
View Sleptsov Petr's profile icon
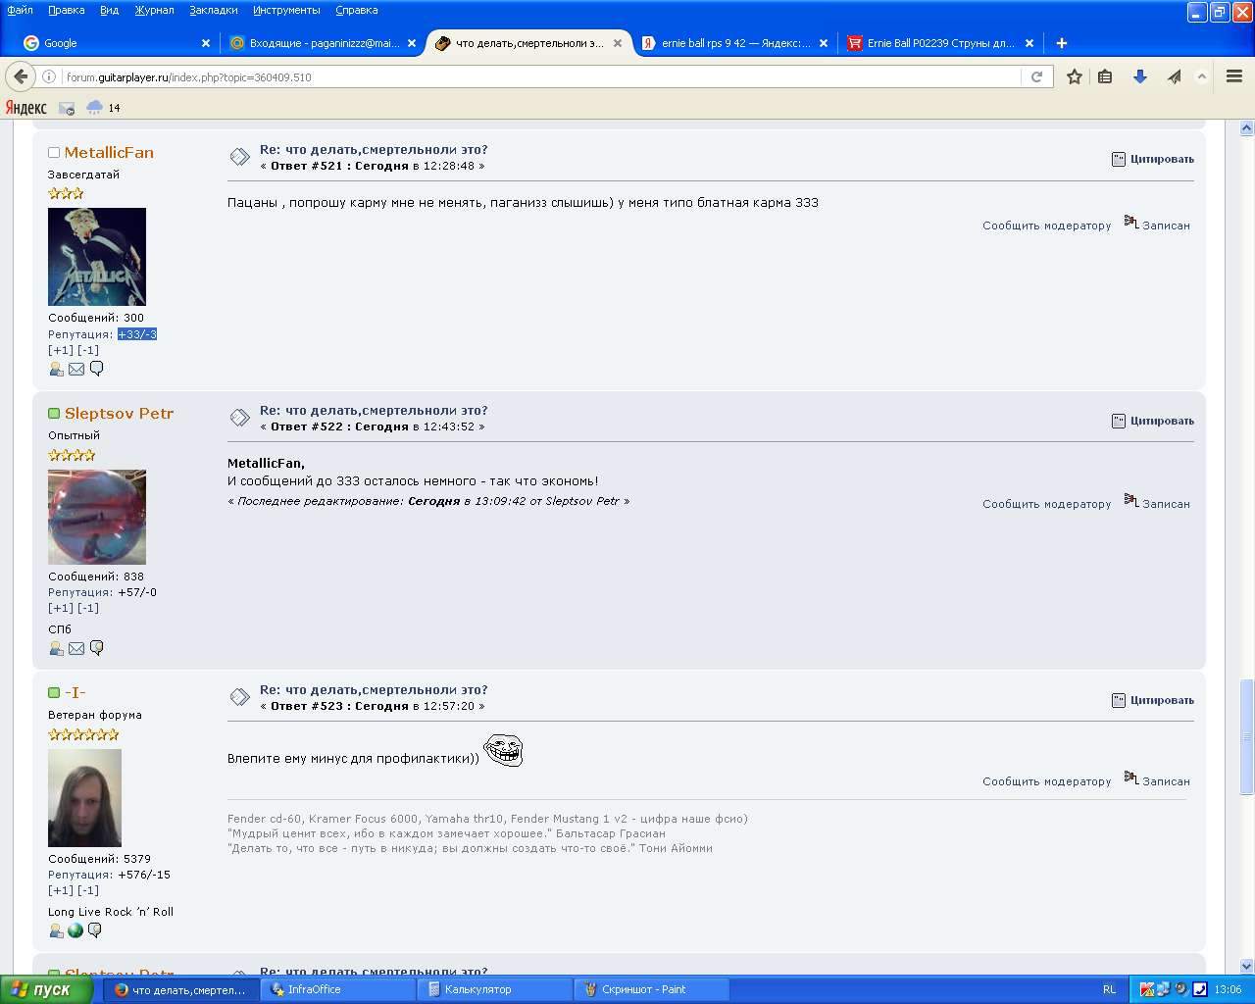tap(56, 649)
